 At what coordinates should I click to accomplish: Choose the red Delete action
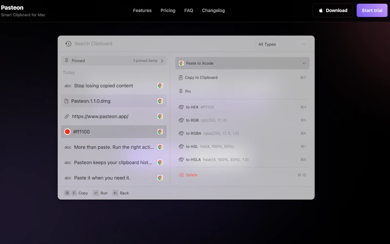[242, 175]
